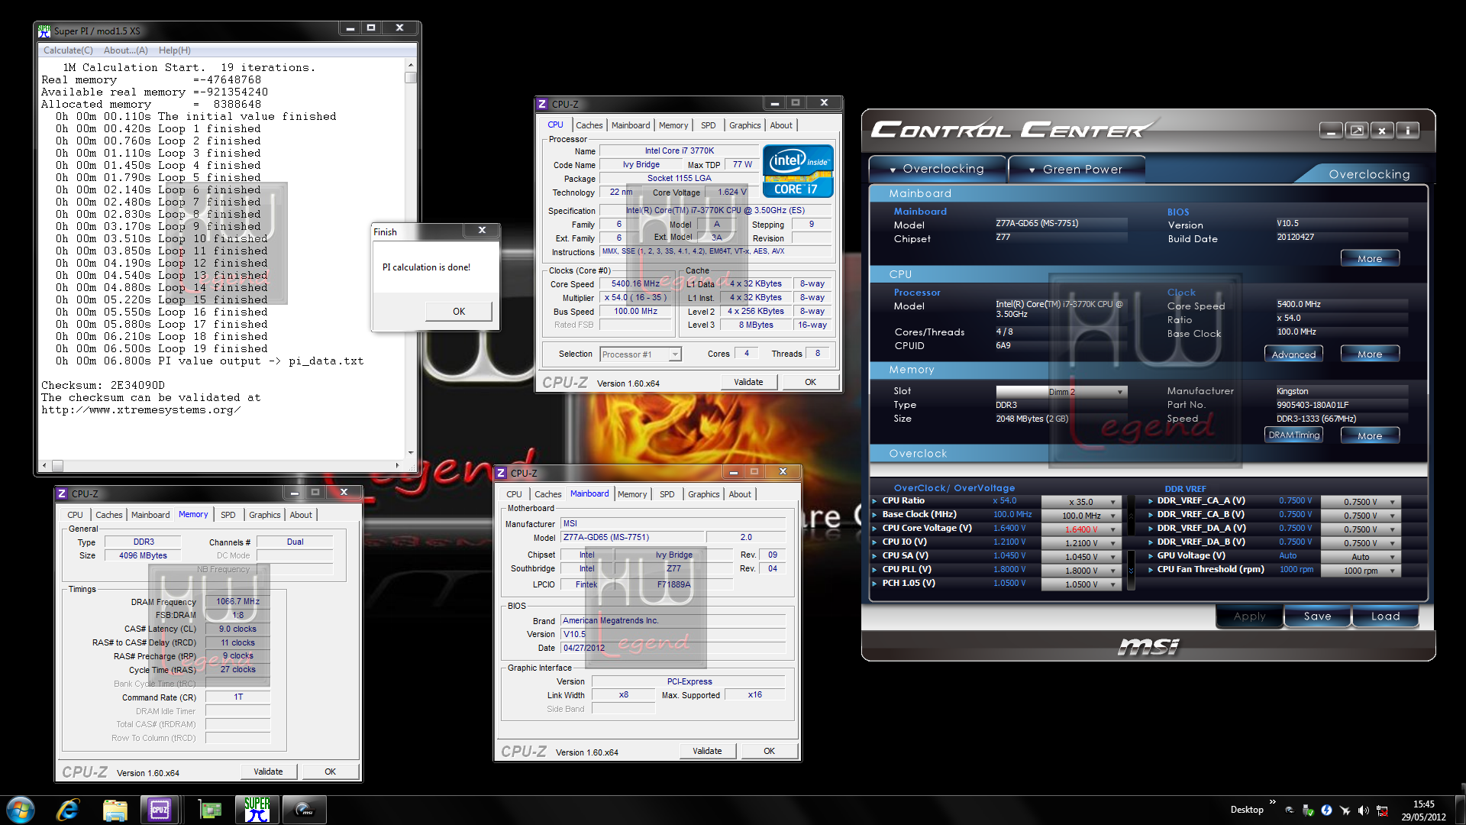This screenshot has height=825, width=1466.
Task: Open About...(A) menu in Super PI
Action: pyautogui.click(x=126, y=50)
